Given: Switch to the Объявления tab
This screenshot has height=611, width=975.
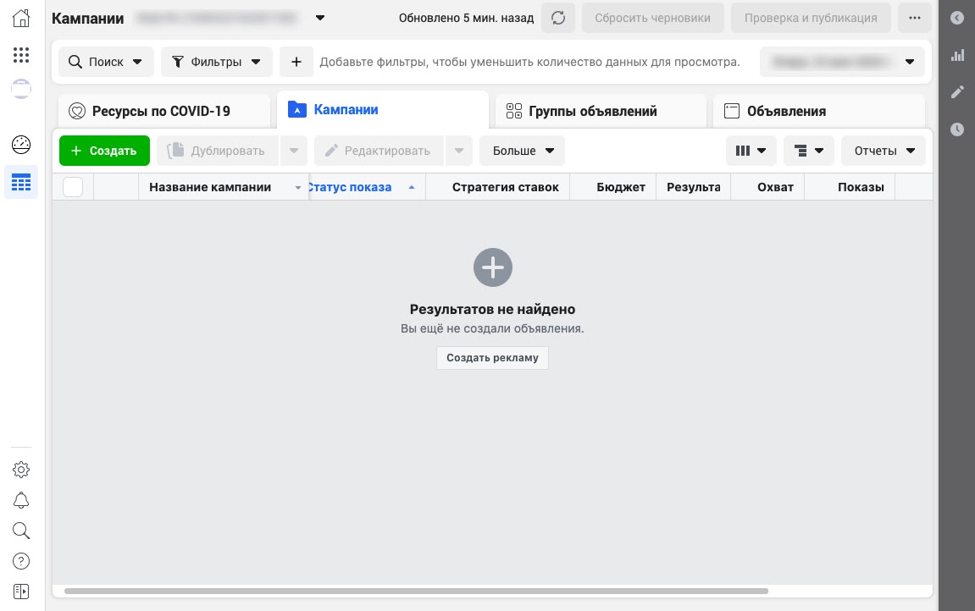Looking at the screenshot, I should click(x=819, y=111).
